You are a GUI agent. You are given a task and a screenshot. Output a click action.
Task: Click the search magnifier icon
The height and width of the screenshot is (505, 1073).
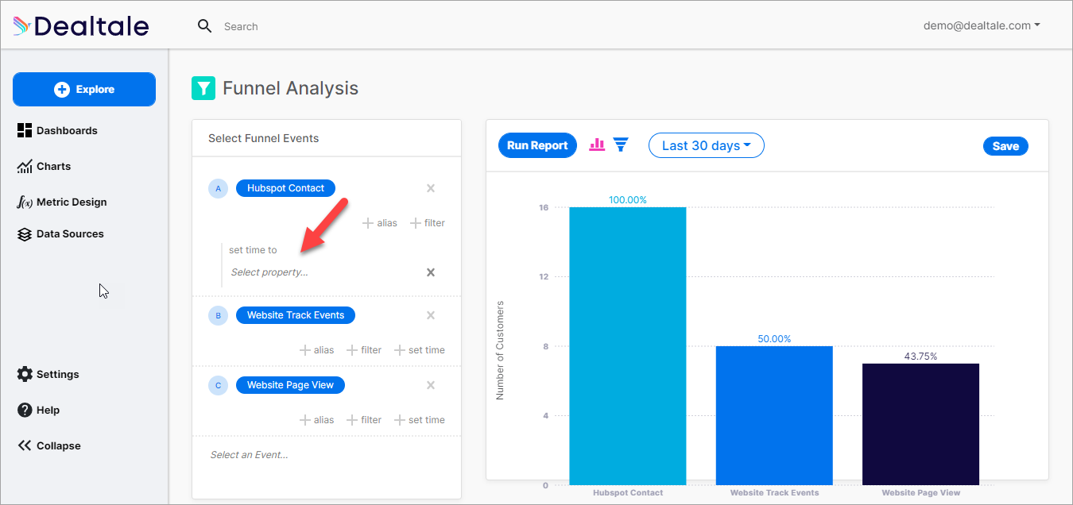(204, 26)
